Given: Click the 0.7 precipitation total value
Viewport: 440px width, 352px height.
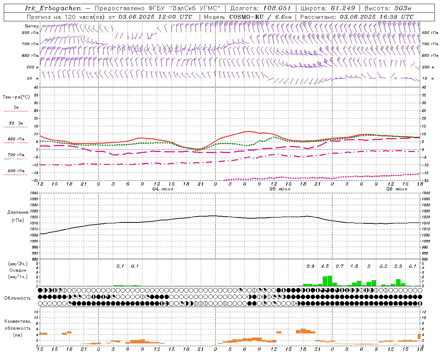Looking at the screenshot, I should click(339, 266).
